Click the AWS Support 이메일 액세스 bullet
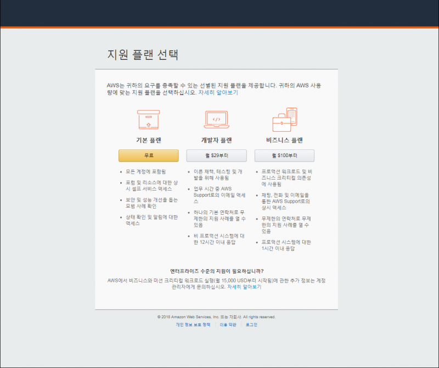This screenshot has width=439, height=368. 219,195
